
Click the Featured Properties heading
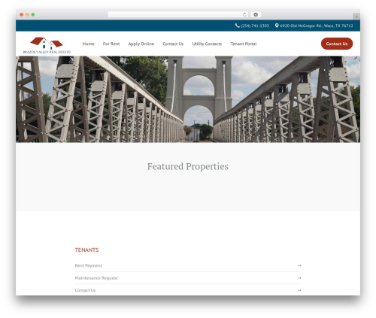(x=188, y=166)
